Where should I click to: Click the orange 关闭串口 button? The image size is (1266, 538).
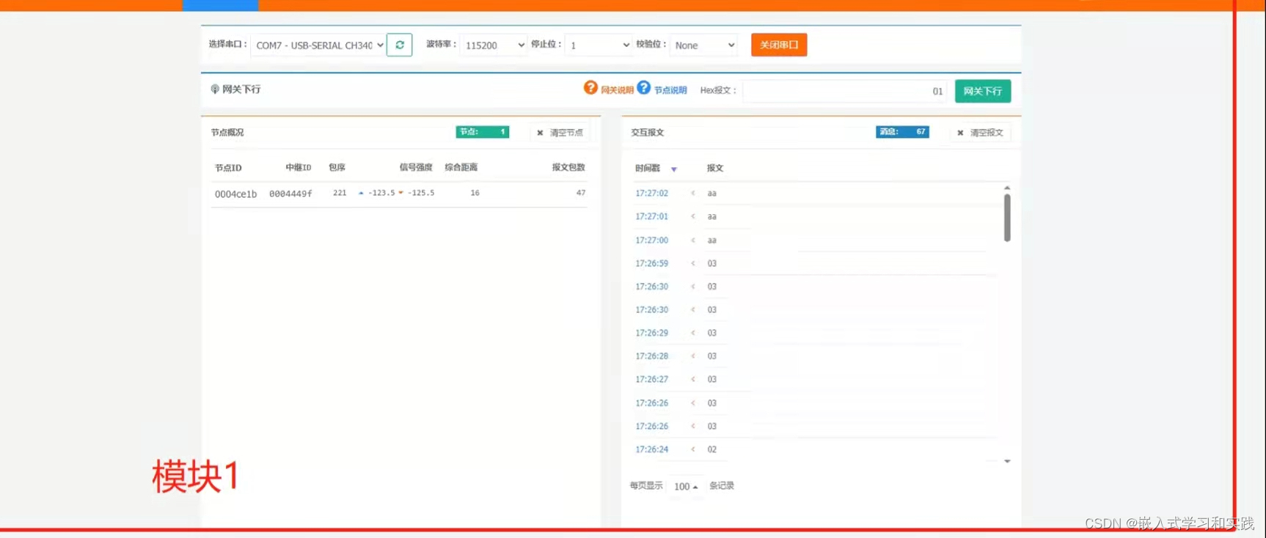[x=779, y=45]
